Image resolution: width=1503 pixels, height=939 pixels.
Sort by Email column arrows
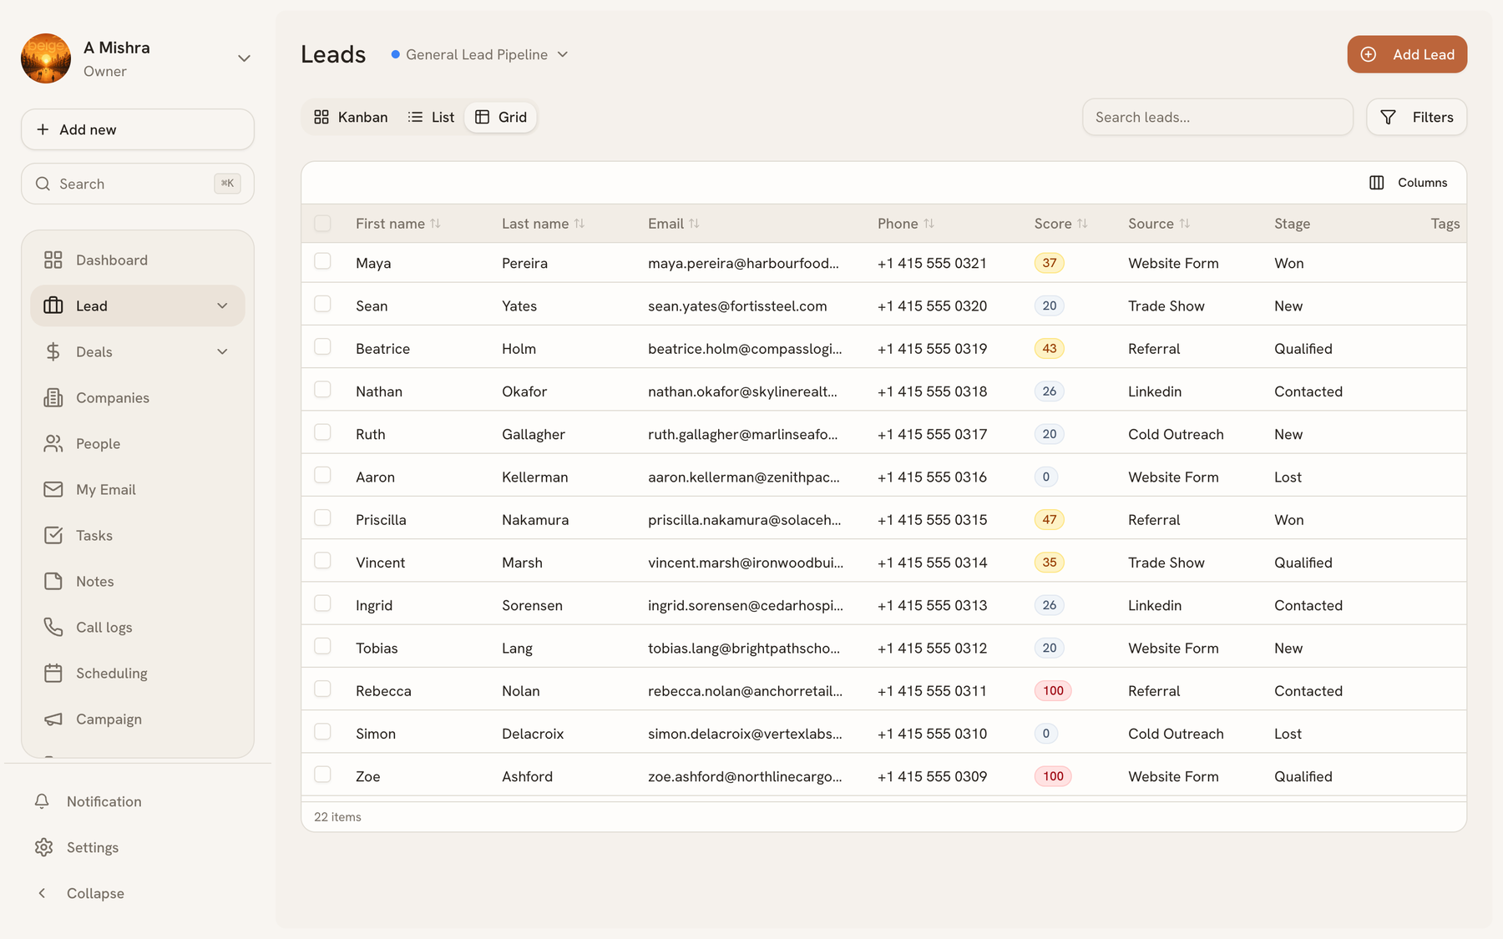pos(694,224)
